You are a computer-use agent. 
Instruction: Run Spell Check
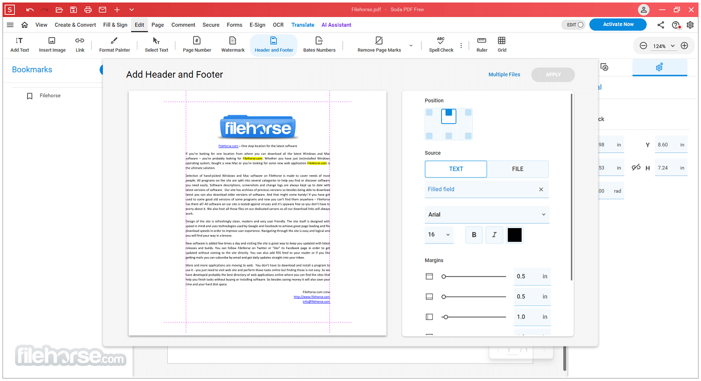coord(441,44)
